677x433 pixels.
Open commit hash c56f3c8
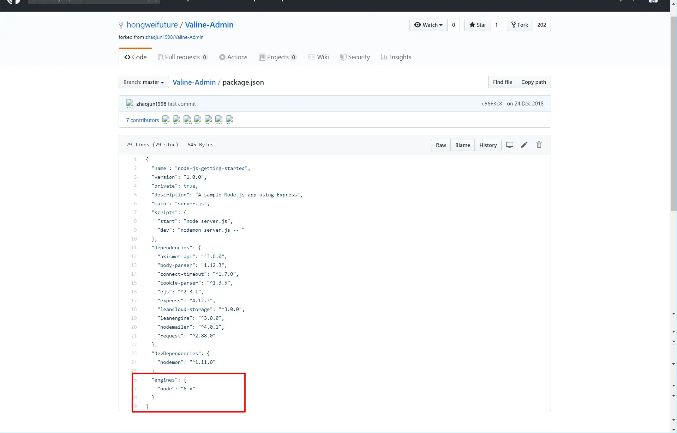[492, 104]
